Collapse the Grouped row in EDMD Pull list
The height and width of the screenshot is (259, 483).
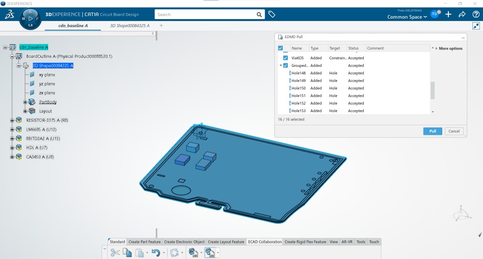[x=281, y=65]
